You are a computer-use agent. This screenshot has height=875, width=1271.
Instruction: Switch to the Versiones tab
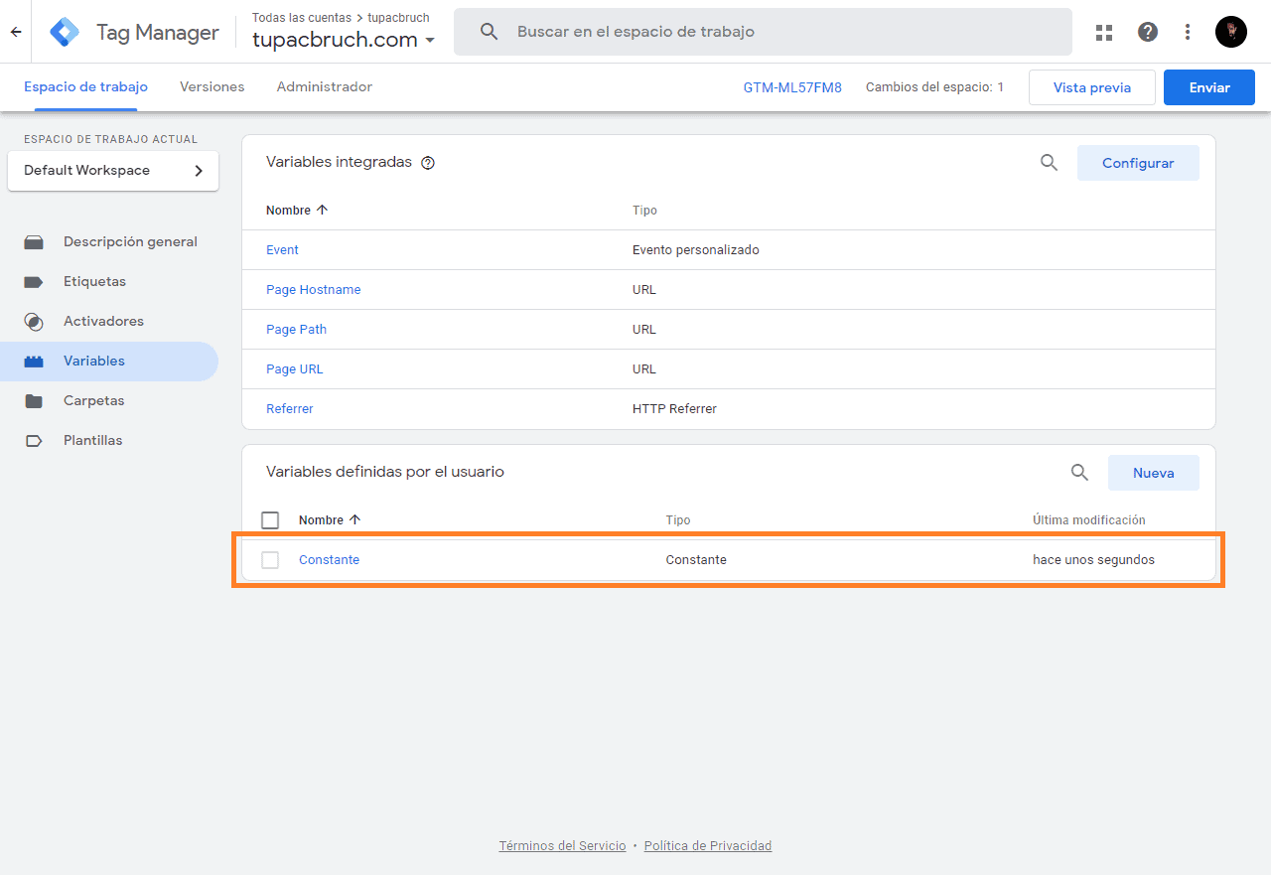(212, 86)
